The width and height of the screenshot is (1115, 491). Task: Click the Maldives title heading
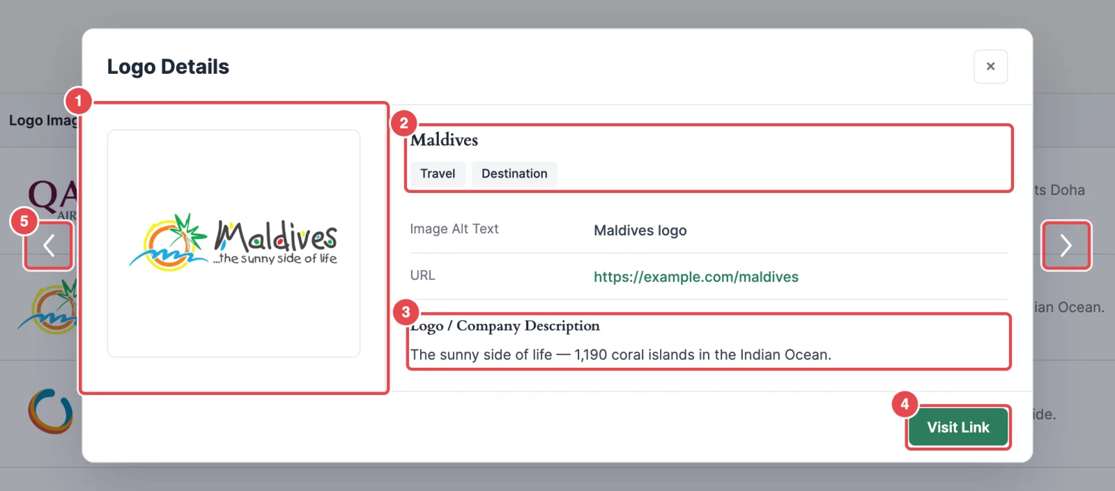(x=444, y=140)
